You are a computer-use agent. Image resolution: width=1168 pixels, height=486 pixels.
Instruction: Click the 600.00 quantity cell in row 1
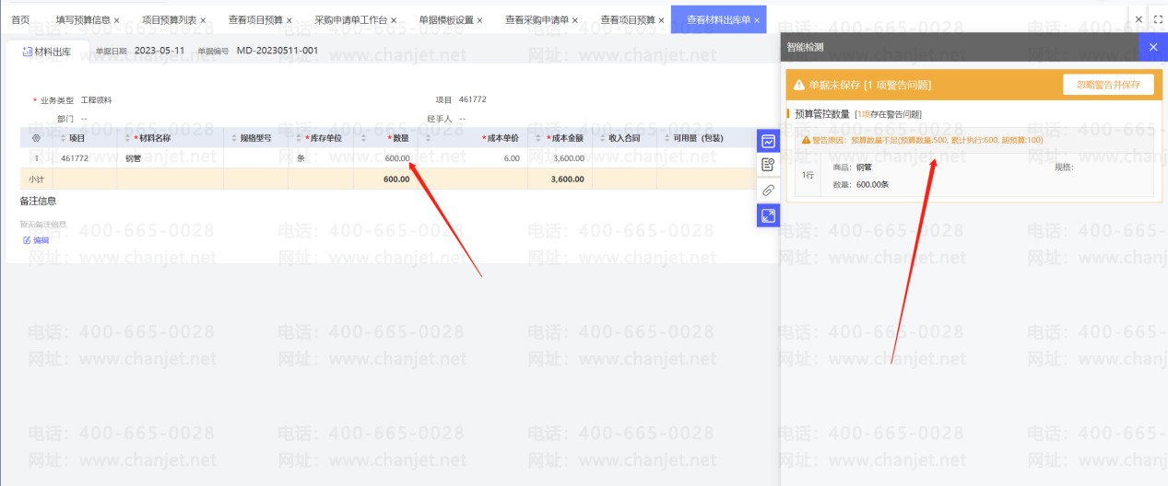[383, 158]
